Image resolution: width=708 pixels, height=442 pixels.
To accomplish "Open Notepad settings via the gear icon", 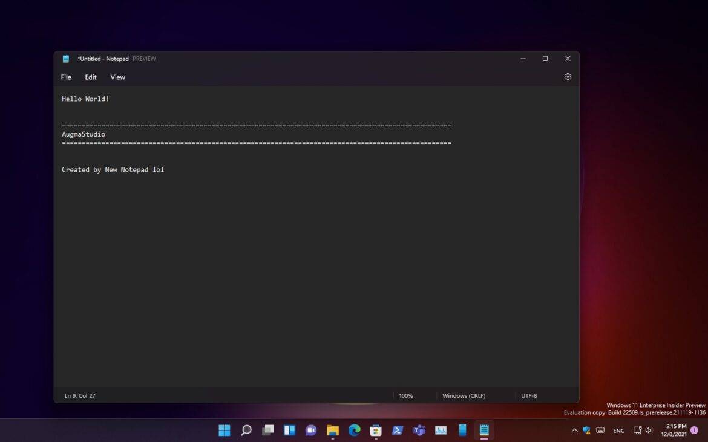I will click(567, 76).
